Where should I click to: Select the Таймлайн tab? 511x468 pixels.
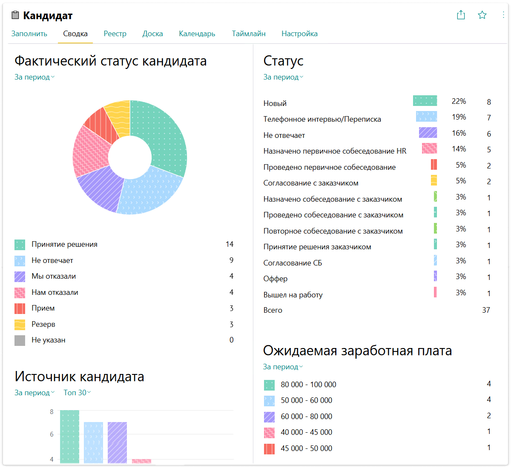pos(249,34)
